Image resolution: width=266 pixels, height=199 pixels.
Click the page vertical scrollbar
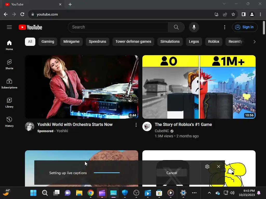(x=264, y=28)
